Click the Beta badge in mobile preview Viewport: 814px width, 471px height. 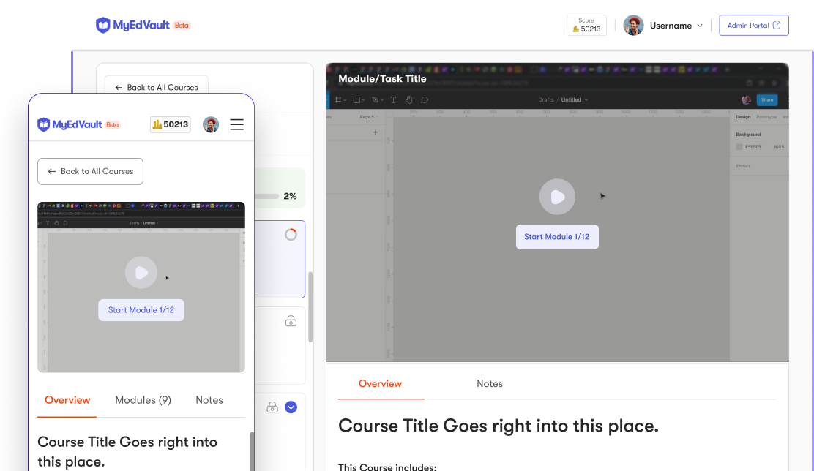113,124
